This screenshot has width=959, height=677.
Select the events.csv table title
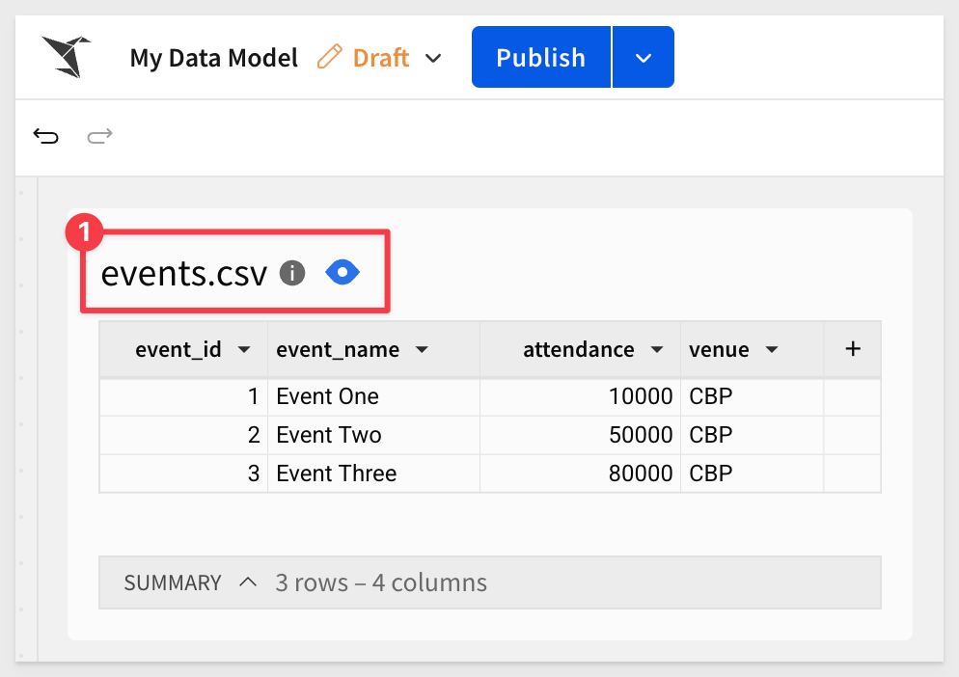(x=183, y=273)
